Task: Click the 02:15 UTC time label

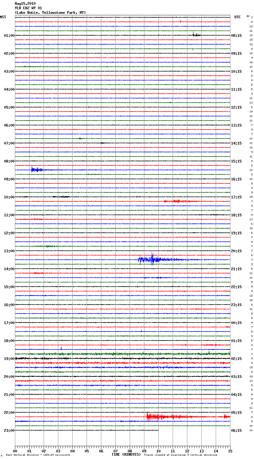Action: [x=236, y=359]
